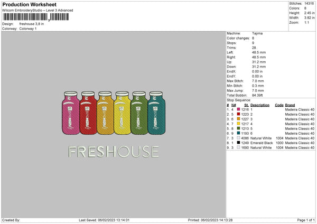The image size is (317, 224).
Task: Click the 'Max Jump:' label
Action: pyautogui.click(x=235, y=90)
